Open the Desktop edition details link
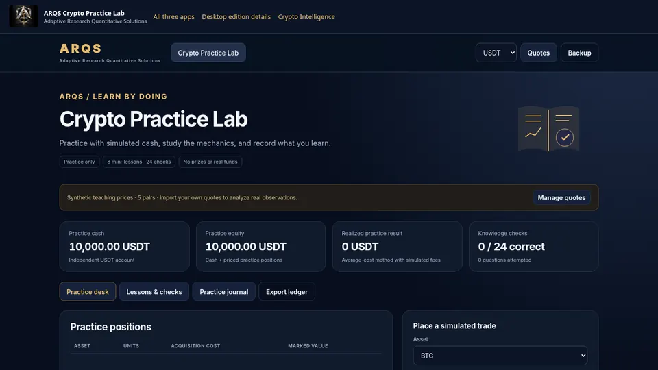 (236, 16)
